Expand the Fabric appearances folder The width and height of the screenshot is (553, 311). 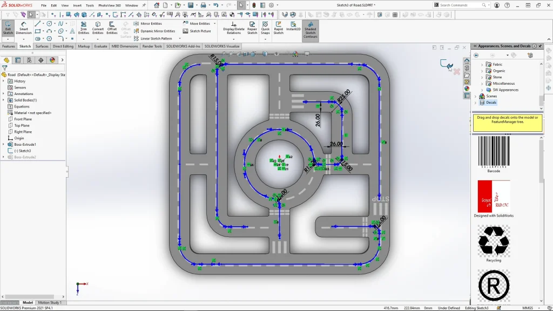pos(482,64)
